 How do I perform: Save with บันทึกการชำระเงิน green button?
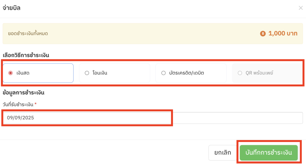point(269,152)
